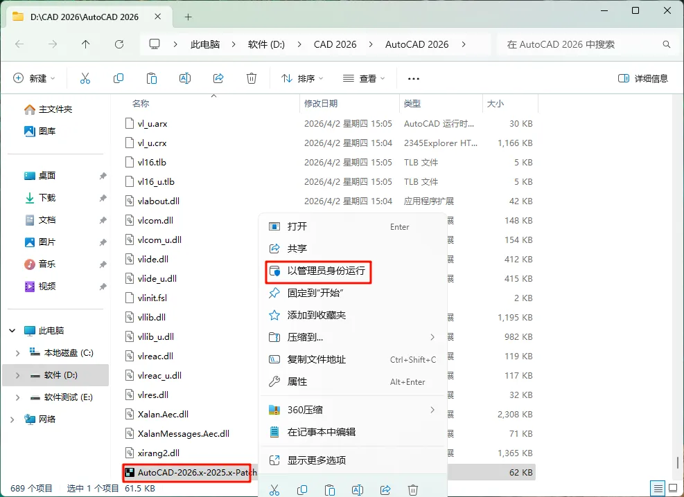Open a new tab with the plus button
684x497 pixels.
188,17
